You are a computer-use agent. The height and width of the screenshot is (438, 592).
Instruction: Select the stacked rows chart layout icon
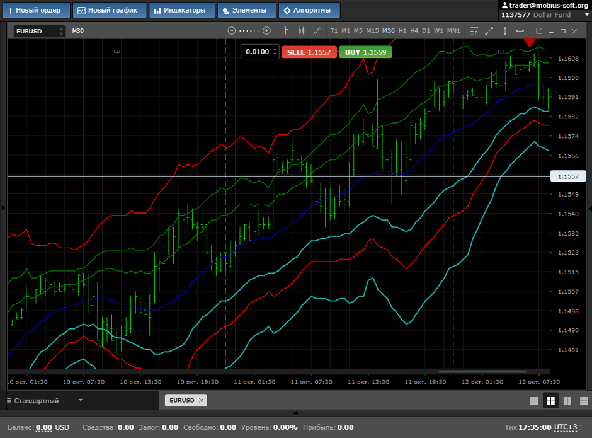[x=584, y=401]
